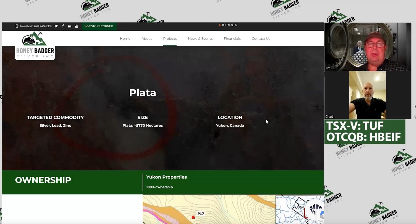Open the About menu item
Image resolution: width=416 pixels, height=224 pixels.
147,39
